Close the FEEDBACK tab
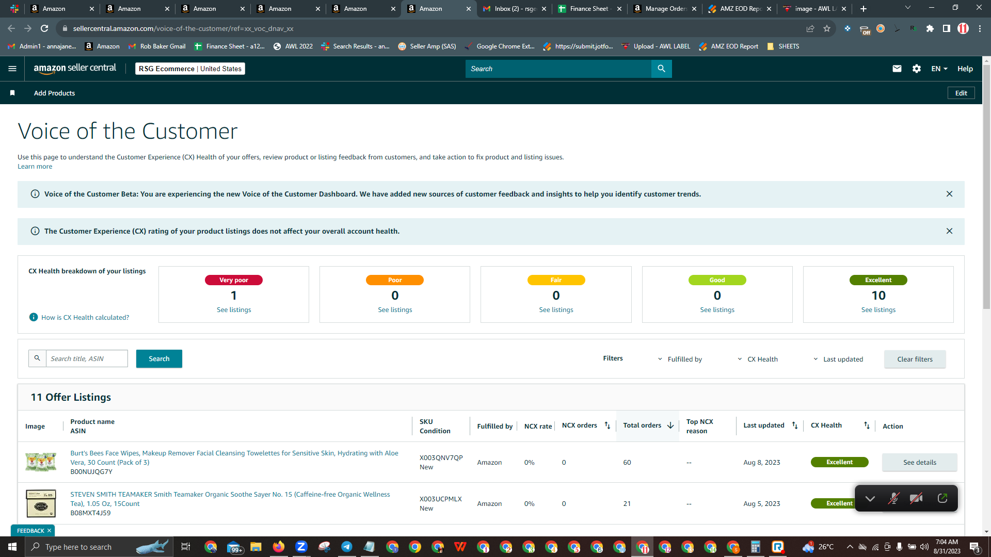Viewport: 991px width, 557px height. click(49, 531)
